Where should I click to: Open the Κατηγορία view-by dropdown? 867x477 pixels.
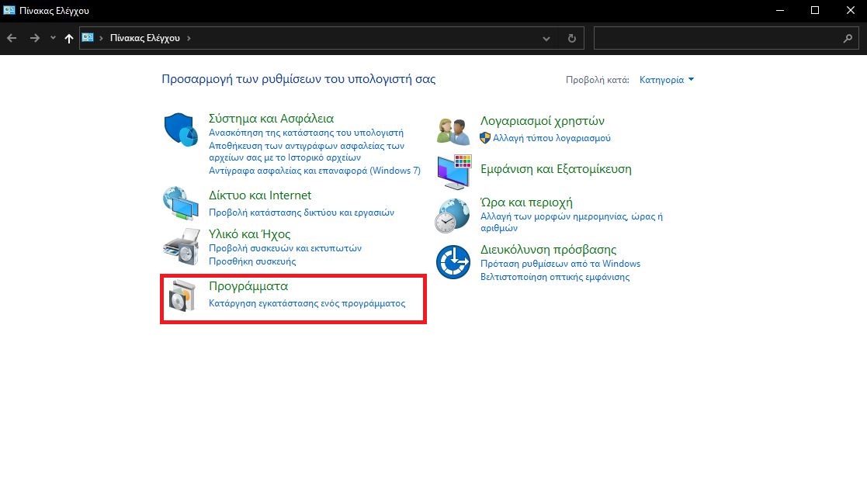pos(666,80)
